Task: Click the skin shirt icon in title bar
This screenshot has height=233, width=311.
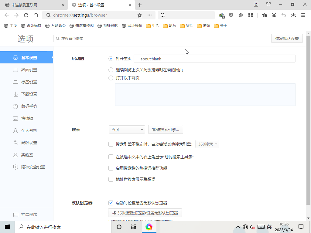Action: point(268,5)
